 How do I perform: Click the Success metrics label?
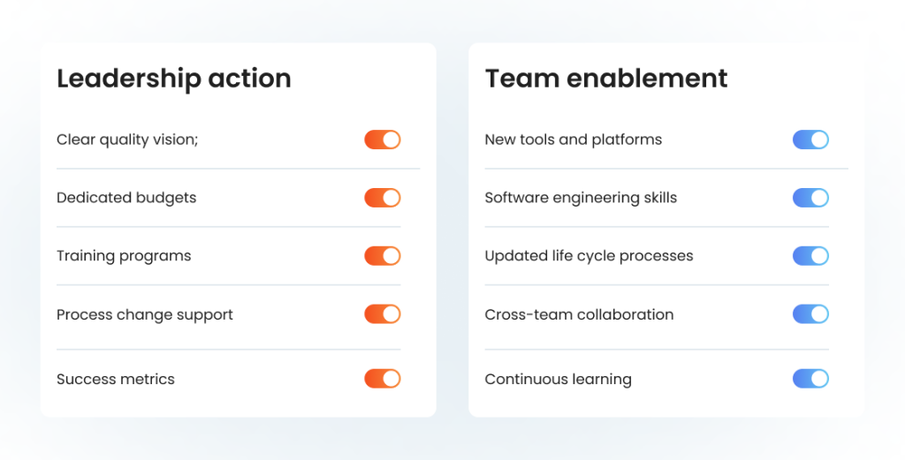pos(116,380)
